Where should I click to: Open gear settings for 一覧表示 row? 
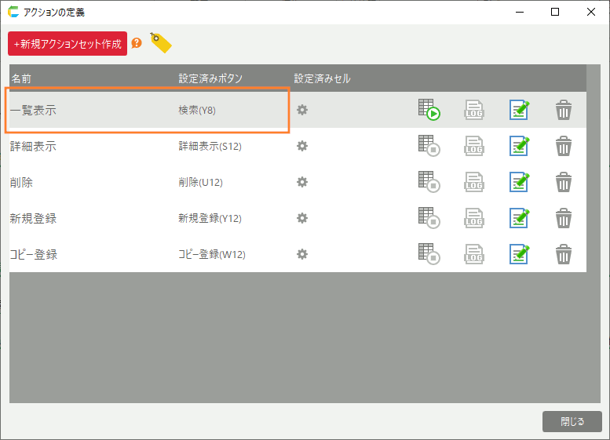[x=301, y=110]
